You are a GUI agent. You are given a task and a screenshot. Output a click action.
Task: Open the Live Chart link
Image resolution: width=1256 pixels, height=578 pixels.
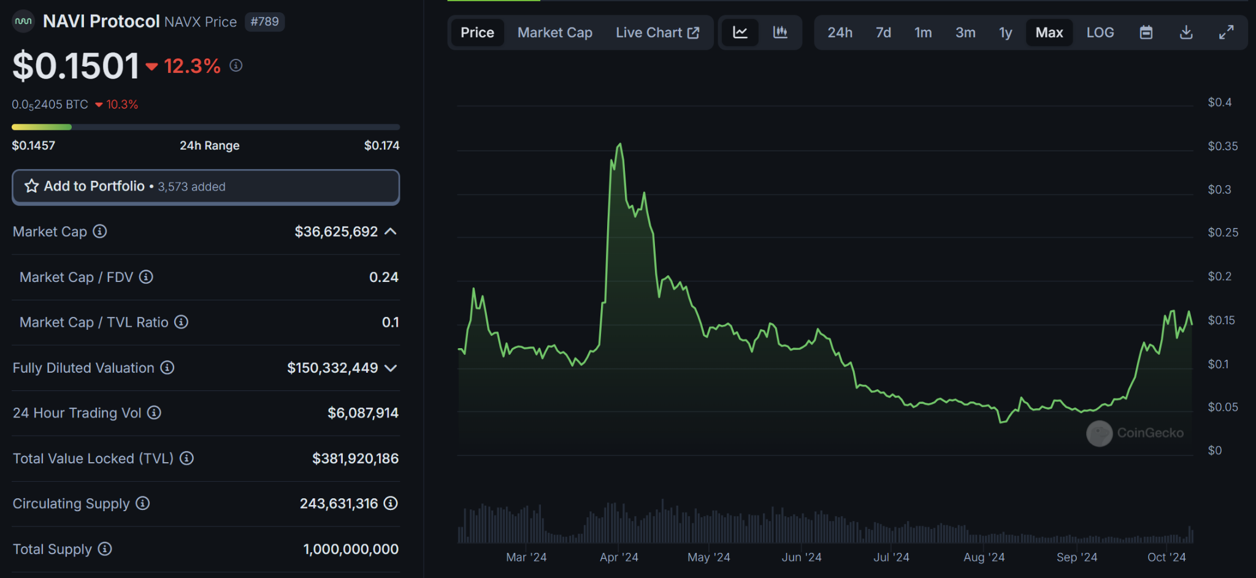click(657, 32)
